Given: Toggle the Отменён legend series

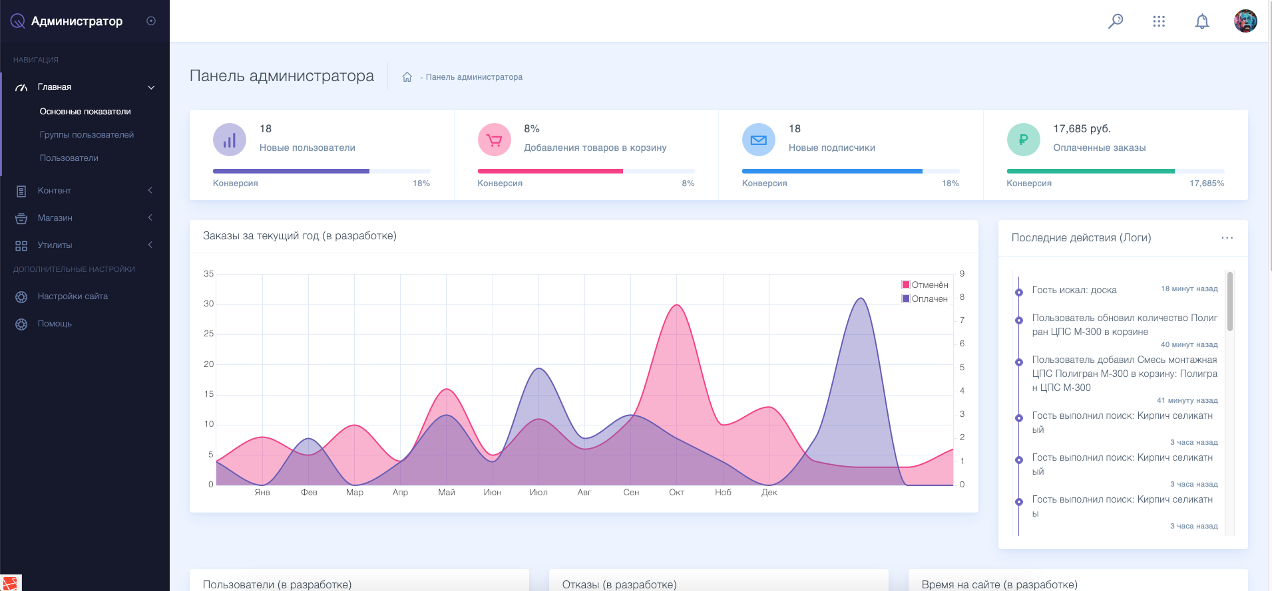Looking at the screenshot, I should point(925,285).
